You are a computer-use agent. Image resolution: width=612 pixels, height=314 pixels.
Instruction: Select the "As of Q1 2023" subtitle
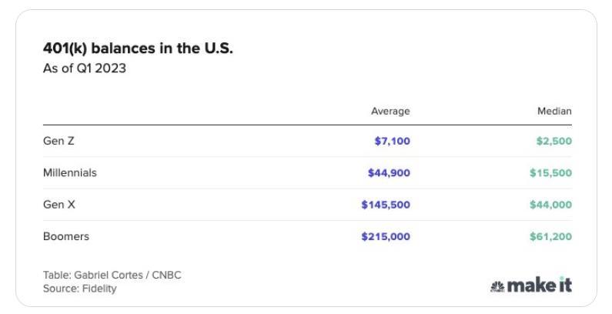(84, 68)
